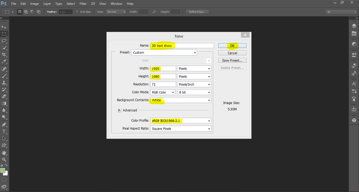
Task: Choose Intersect with selection mode
Action: point(39,12)
